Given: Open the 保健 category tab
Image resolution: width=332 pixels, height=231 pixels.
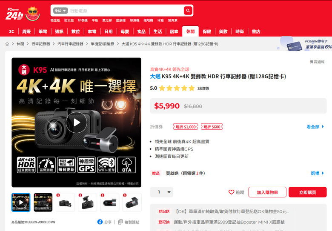Looking at the screenshot, I should [x=207, y=31].
